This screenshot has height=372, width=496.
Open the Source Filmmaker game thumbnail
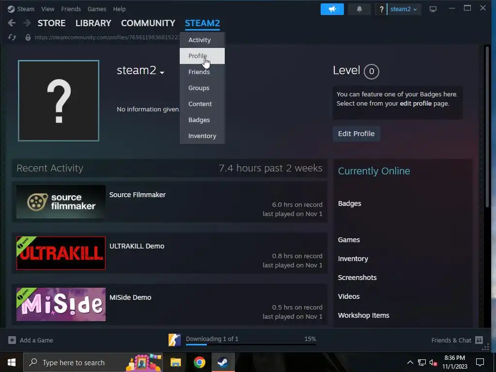(x=61, y=202)
